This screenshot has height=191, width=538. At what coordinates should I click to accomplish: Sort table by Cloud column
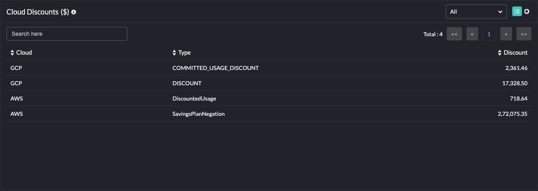[x=21, y=53]
